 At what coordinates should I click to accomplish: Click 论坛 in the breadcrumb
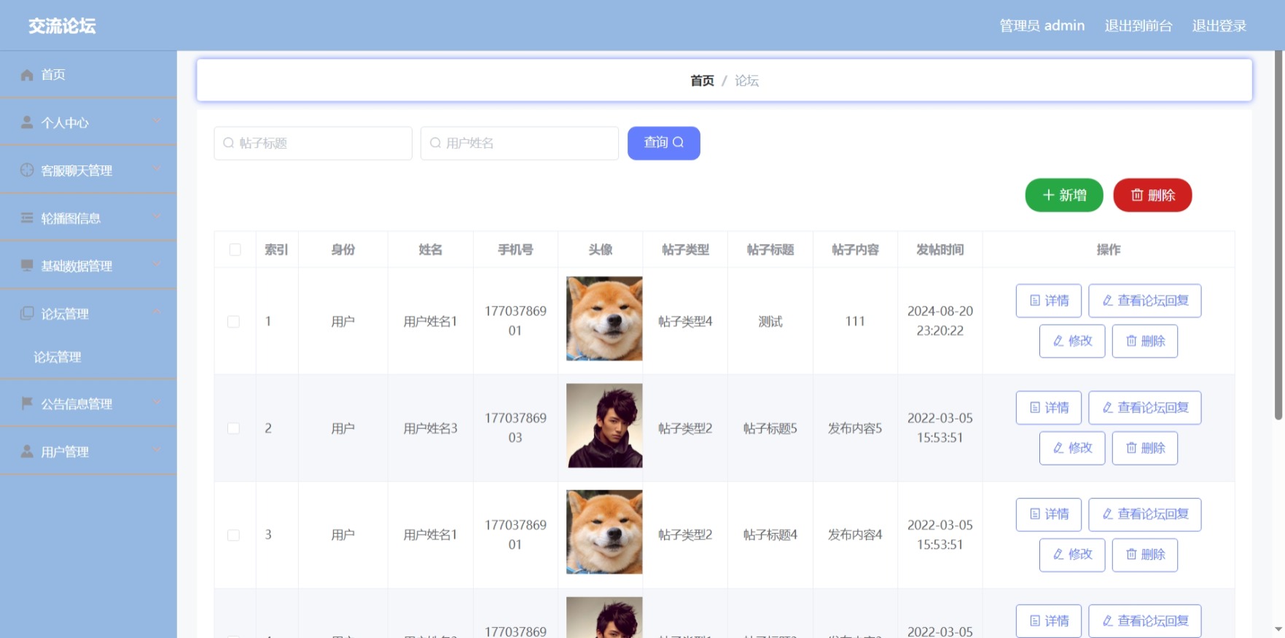746,81
